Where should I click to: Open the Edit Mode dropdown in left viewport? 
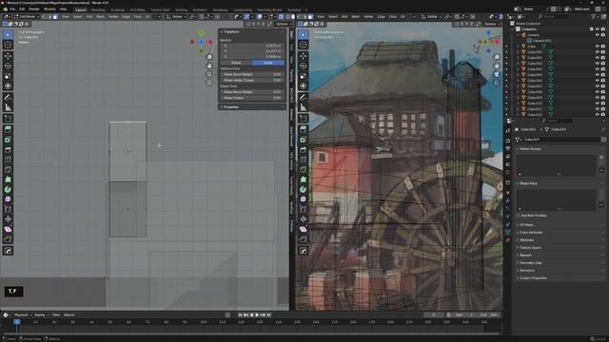tap(26, 17)
